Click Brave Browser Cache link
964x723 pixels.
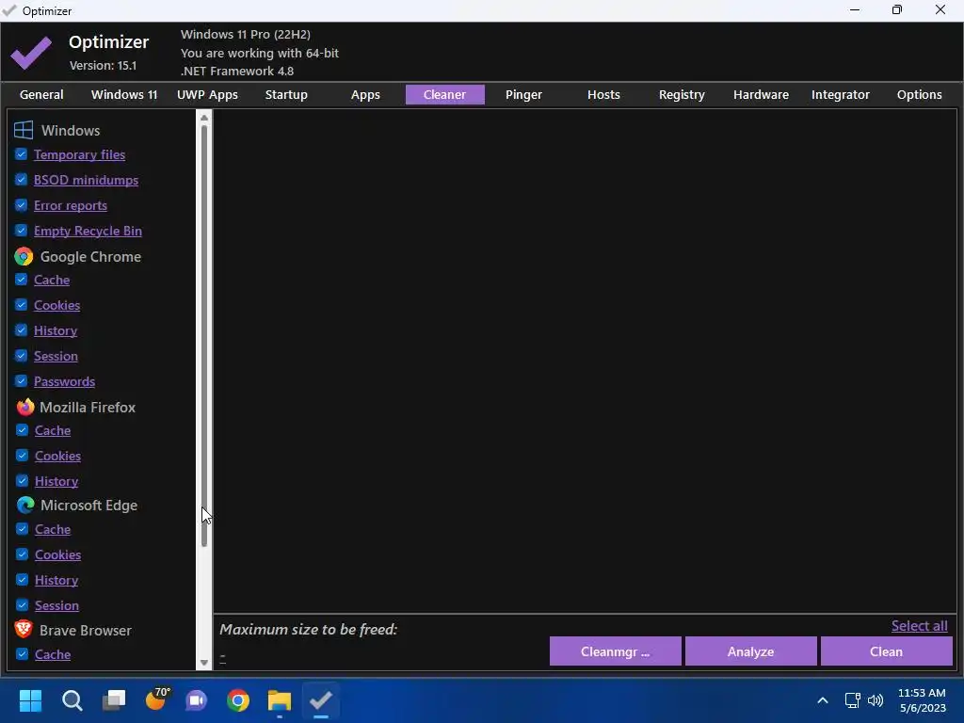tap(53, 655)
